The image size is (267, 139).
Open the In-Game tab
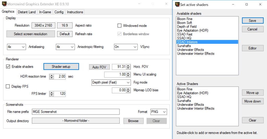pos(45,12)
